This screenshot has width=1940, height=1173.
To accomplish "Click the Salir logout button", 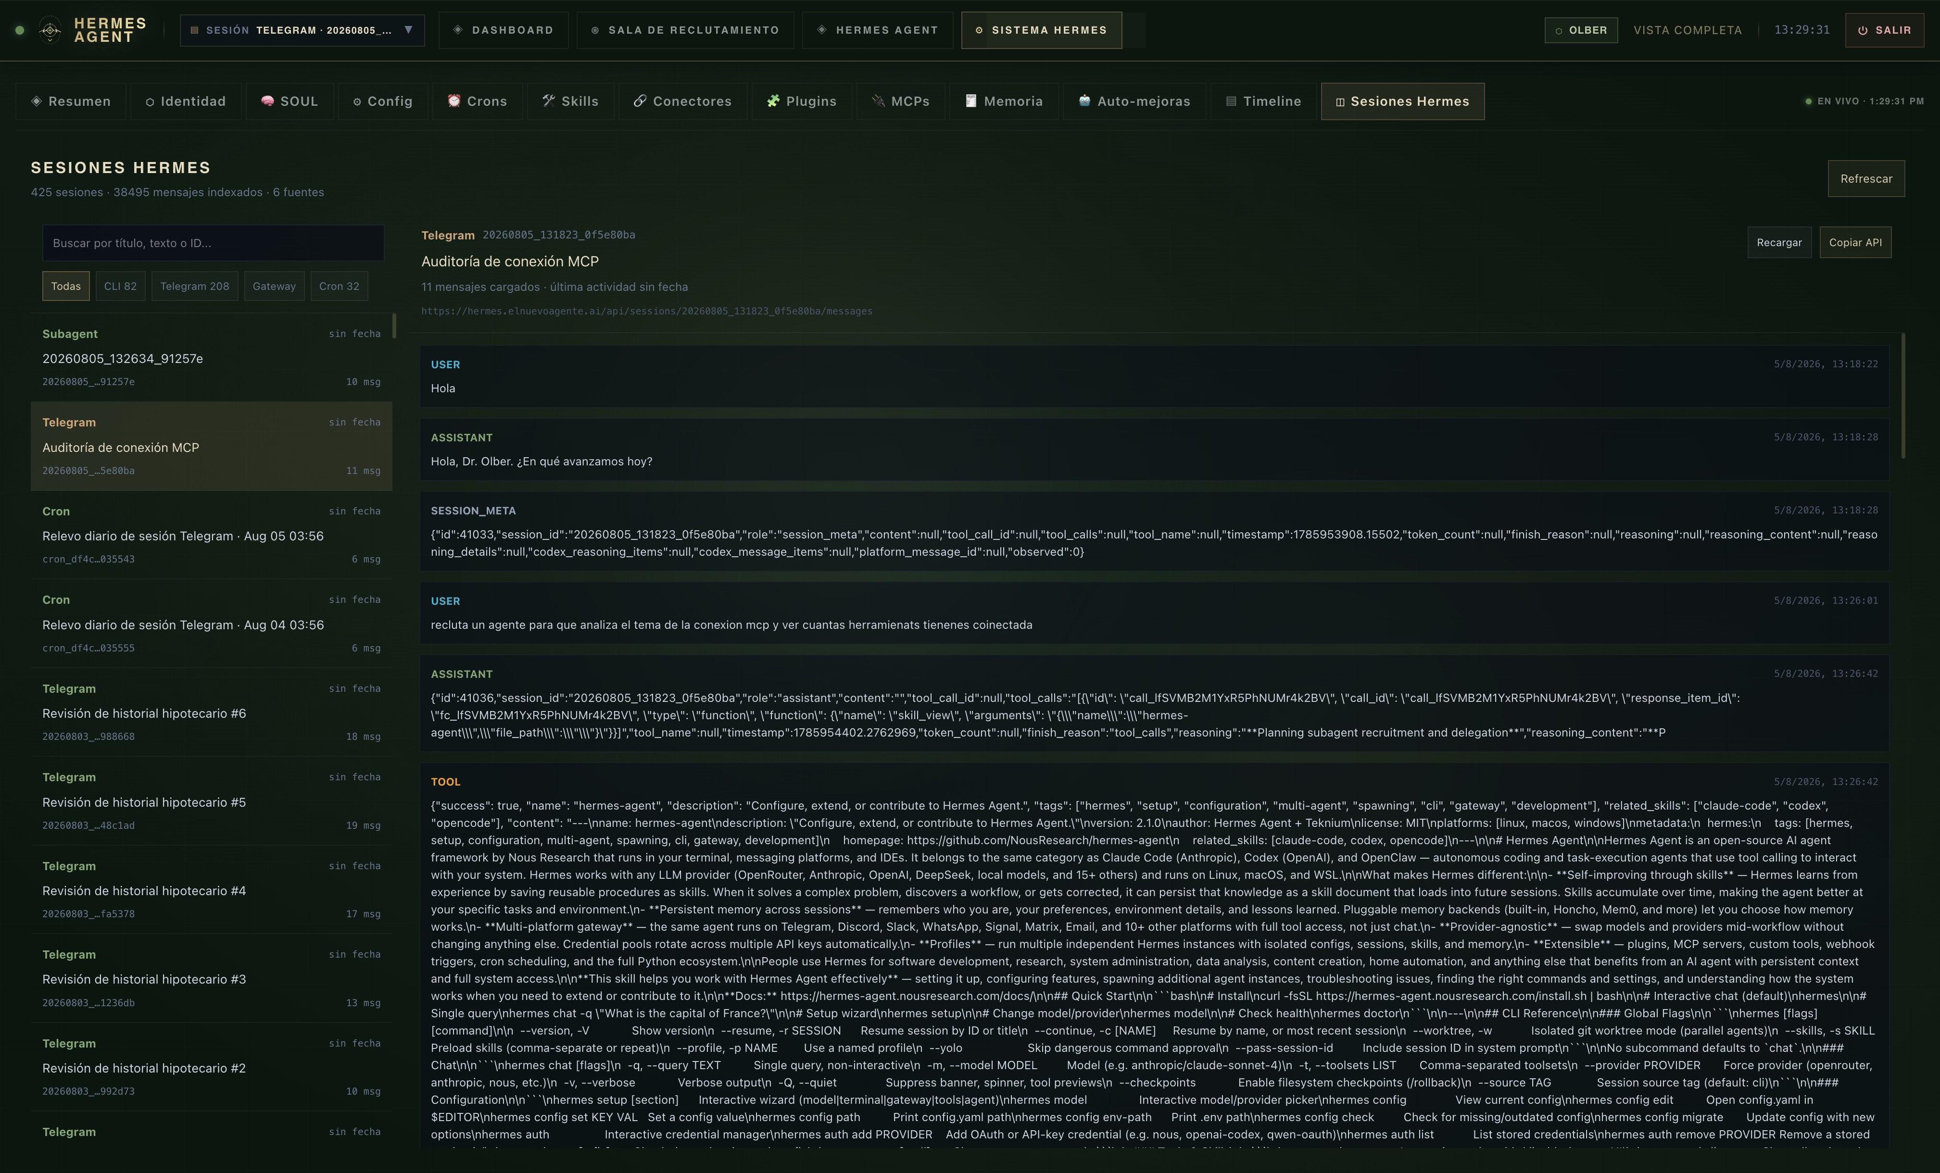I will pyautogui.click(x=1884, y=30).
